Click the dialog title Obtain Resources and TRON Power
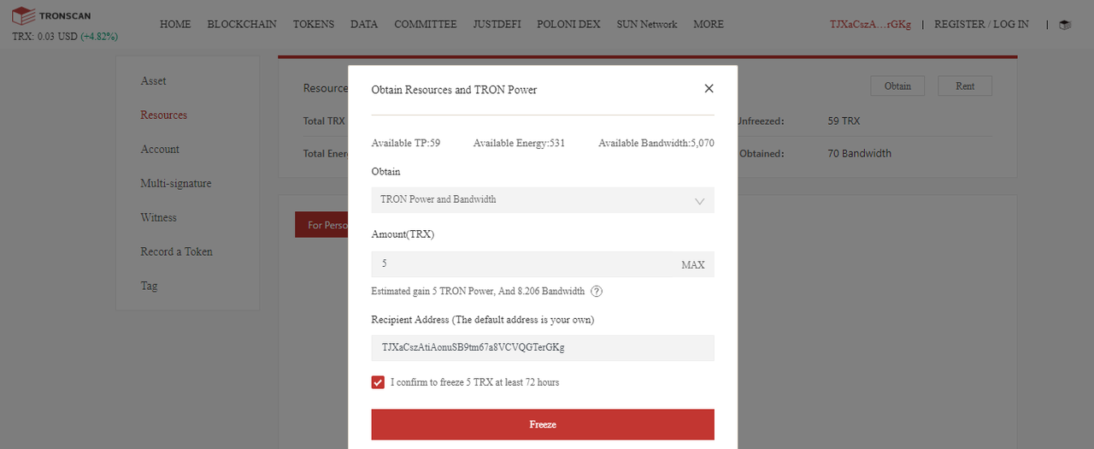1094x449 pixels. tap(455, 90)
